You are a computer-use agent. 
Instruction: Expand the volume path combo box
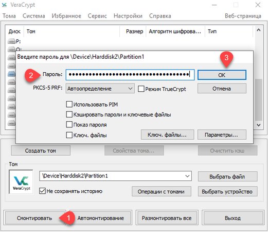pos(187,176)
